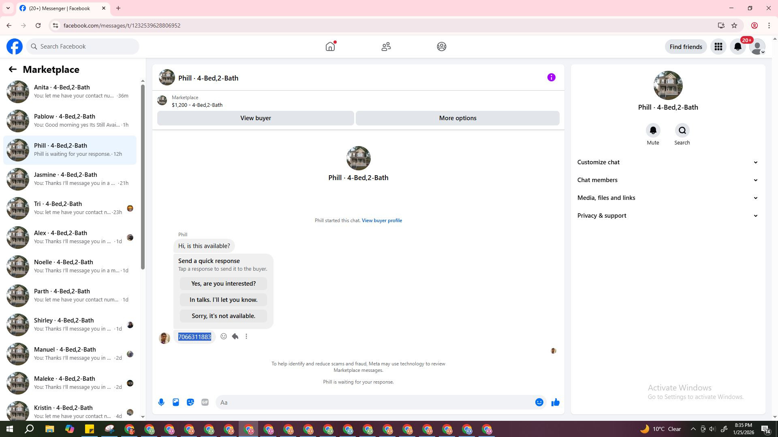This screenshot has width=778, height=437.
Task: Switch to the Messenger Facebook tab
Action: 63,8
